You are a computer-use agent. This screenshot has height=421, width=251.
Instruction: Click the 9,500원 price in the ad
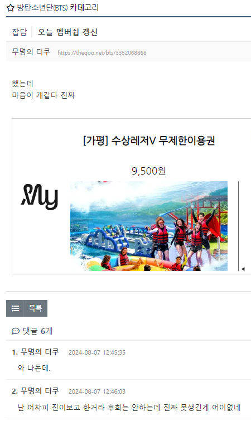[x=149, y=171]
